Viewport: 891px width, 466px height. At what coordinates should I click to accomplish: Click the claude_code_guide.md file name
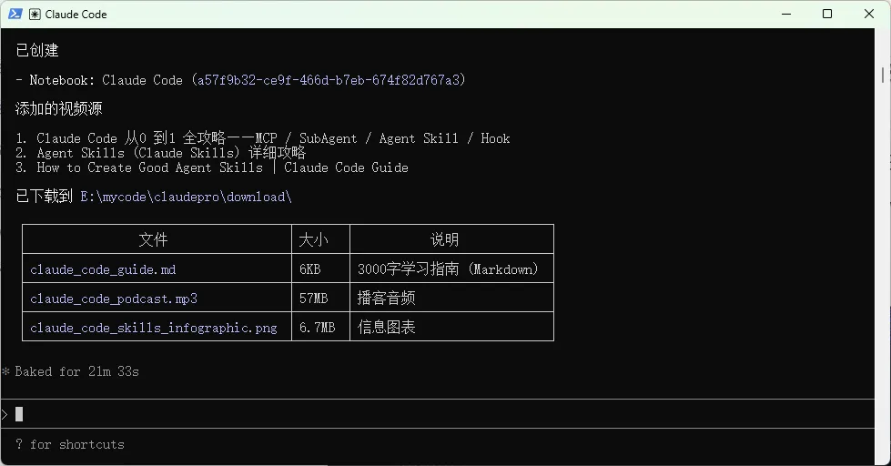tap(103, 269)
